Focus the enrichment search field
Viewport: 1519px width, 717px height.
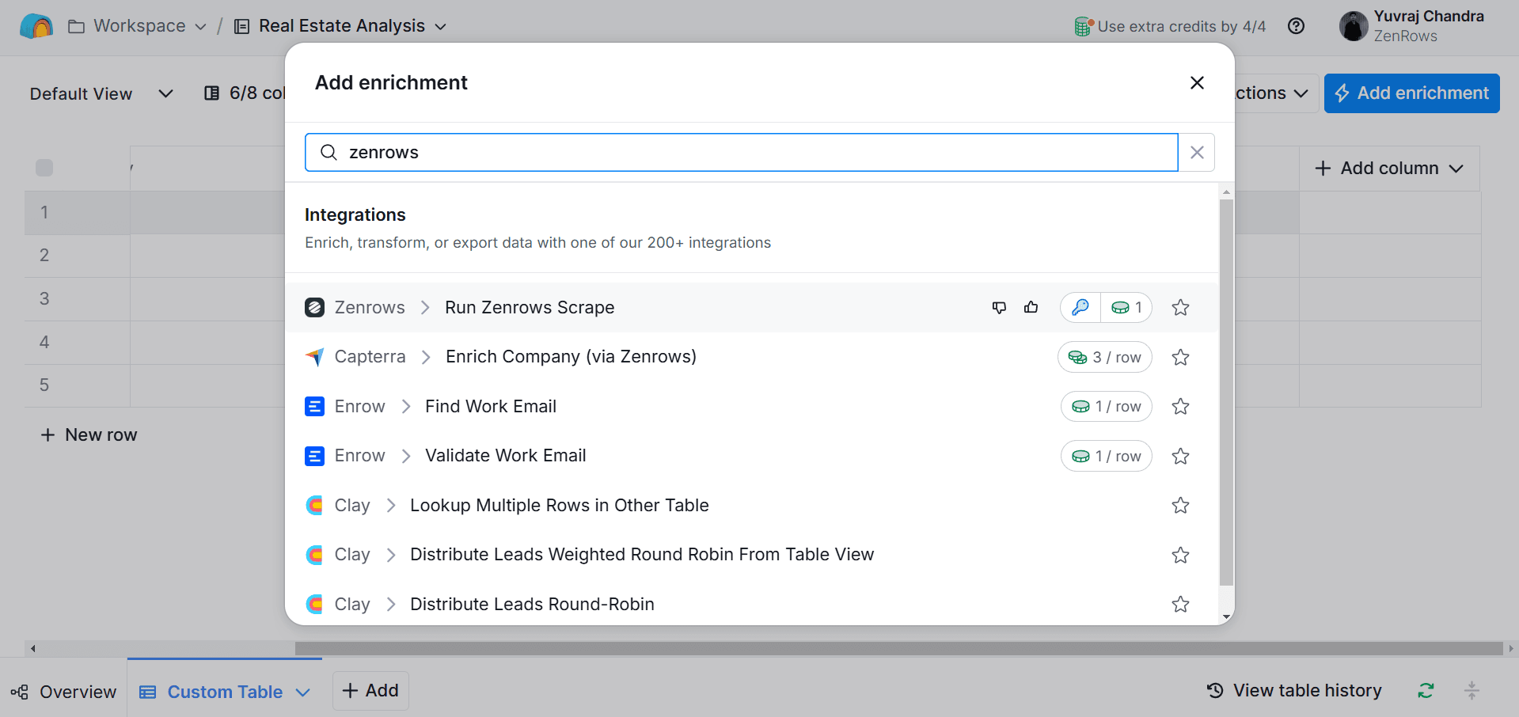pyautogui.click(x=741, y=152)
